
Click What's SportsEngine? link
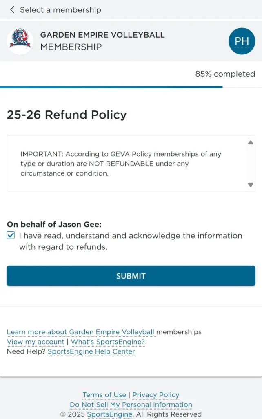tap(108, 342)
